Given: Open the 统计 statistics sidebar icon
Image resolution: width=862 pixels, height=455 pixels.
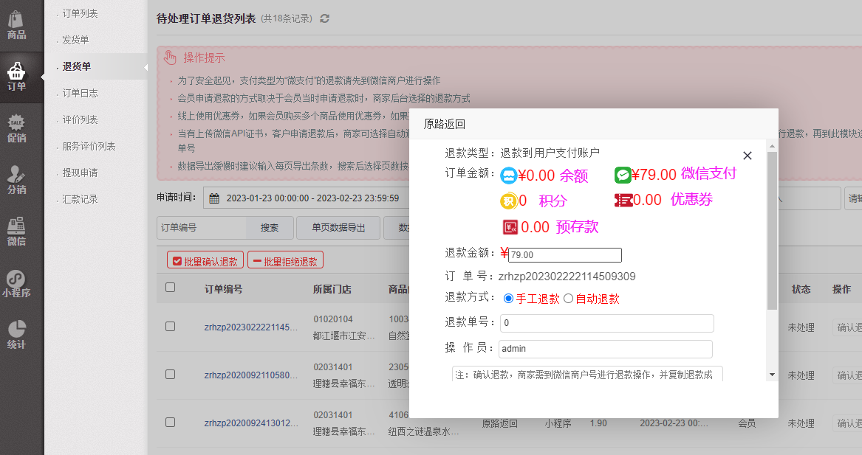Looking at the screenshot, I should [x=16, y=334].
